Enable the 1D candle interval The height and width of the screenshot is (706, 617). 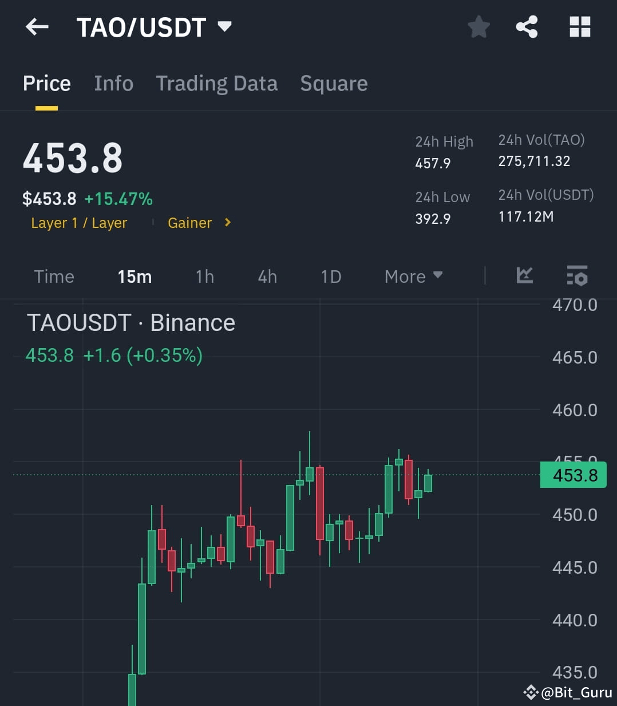pyautogui.click(x=330, y=277)
